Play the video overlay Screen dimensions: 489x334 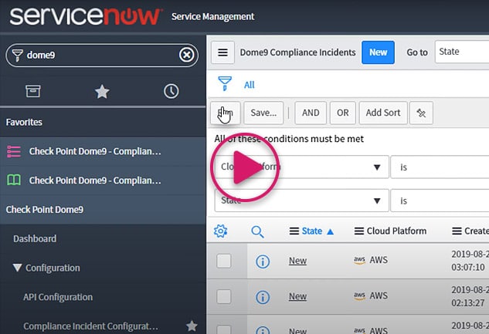click(245, 168)
